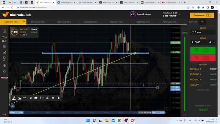The image size is (220, 124).
Task: Open drawing settings gear in floating toolbar
Action: (31, 98)
